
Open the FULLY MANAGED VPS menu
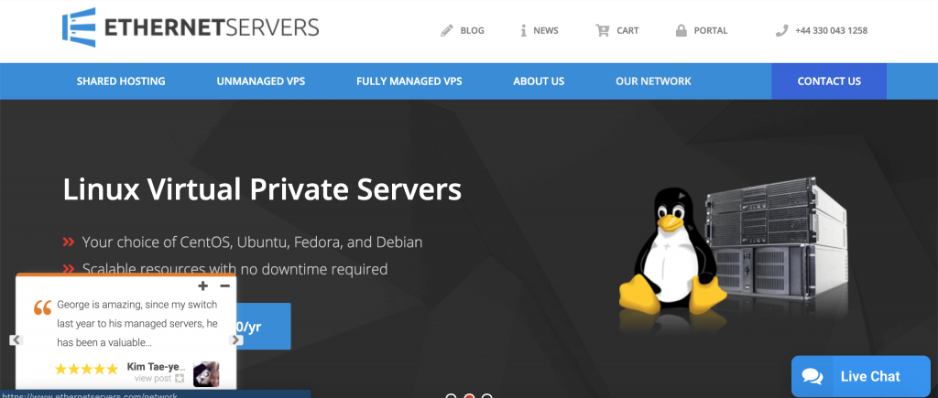pyautogui.click(x=409, y=81)
